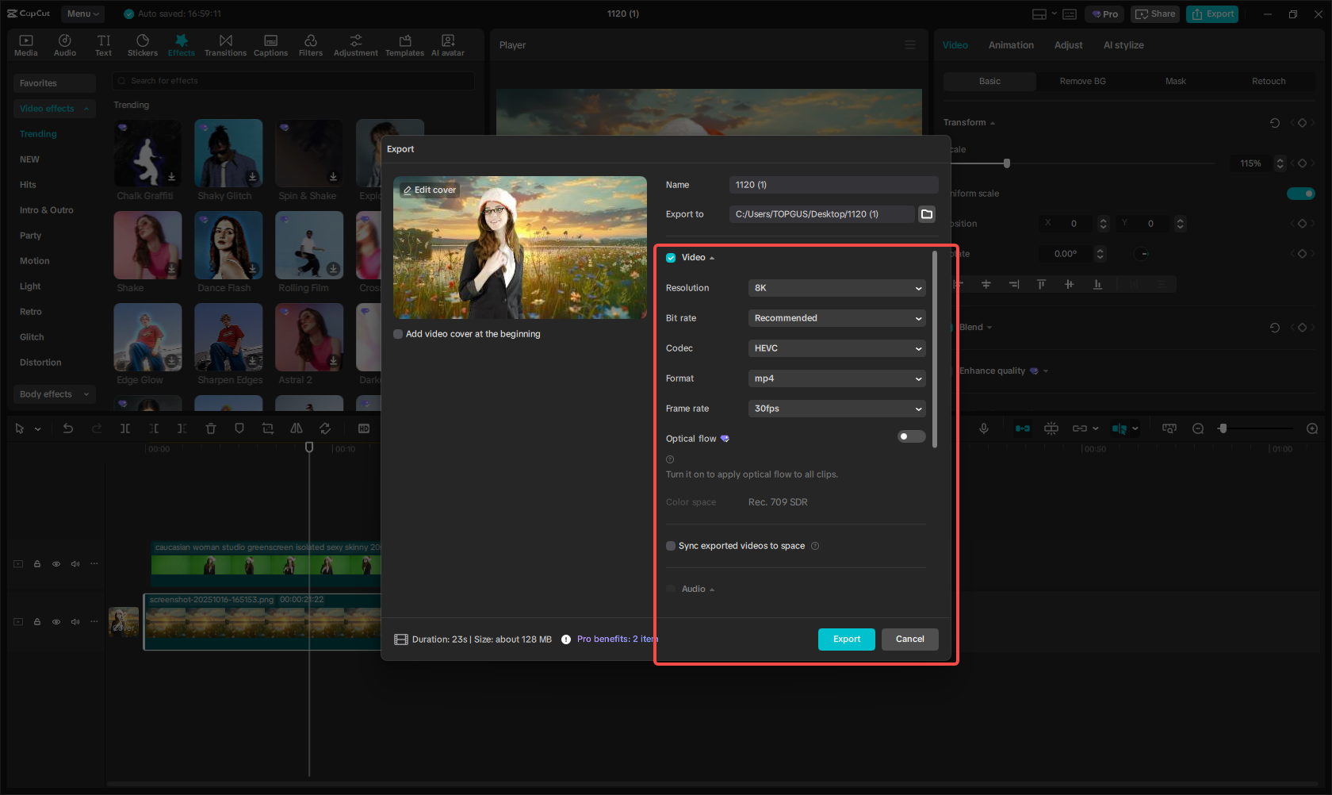Click the Scale slider handle
This screenshot has height=795, width=1332.
(1007, 163)
